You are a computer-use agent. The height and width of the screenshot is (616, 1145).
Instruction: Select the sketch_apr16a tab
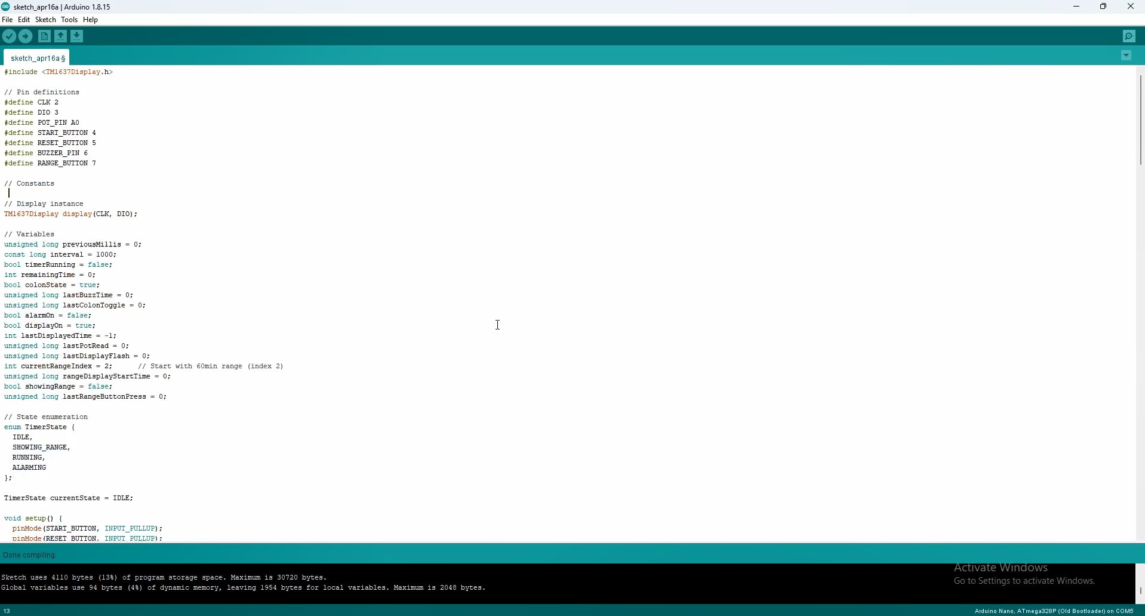(37, 58)
